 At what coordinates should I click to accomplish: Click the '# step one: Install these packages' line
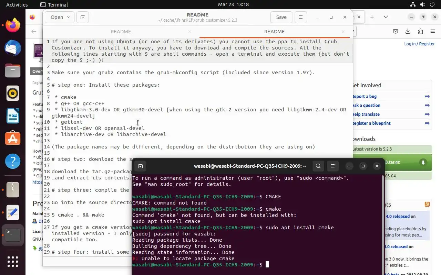pos(106,85)
